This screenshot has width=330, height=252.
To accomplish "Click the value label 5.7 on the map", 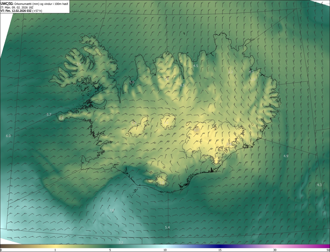I will (49, 114).
